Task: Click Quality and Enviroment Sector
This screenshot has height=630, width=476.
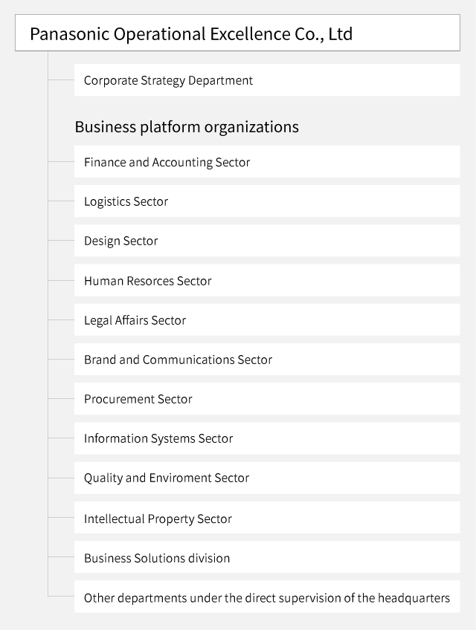Action: [x=266, y=478]
